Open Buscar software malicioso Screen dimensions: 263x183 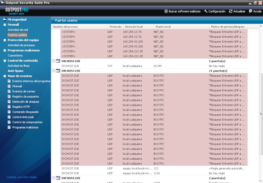click(x=182, y=11)
